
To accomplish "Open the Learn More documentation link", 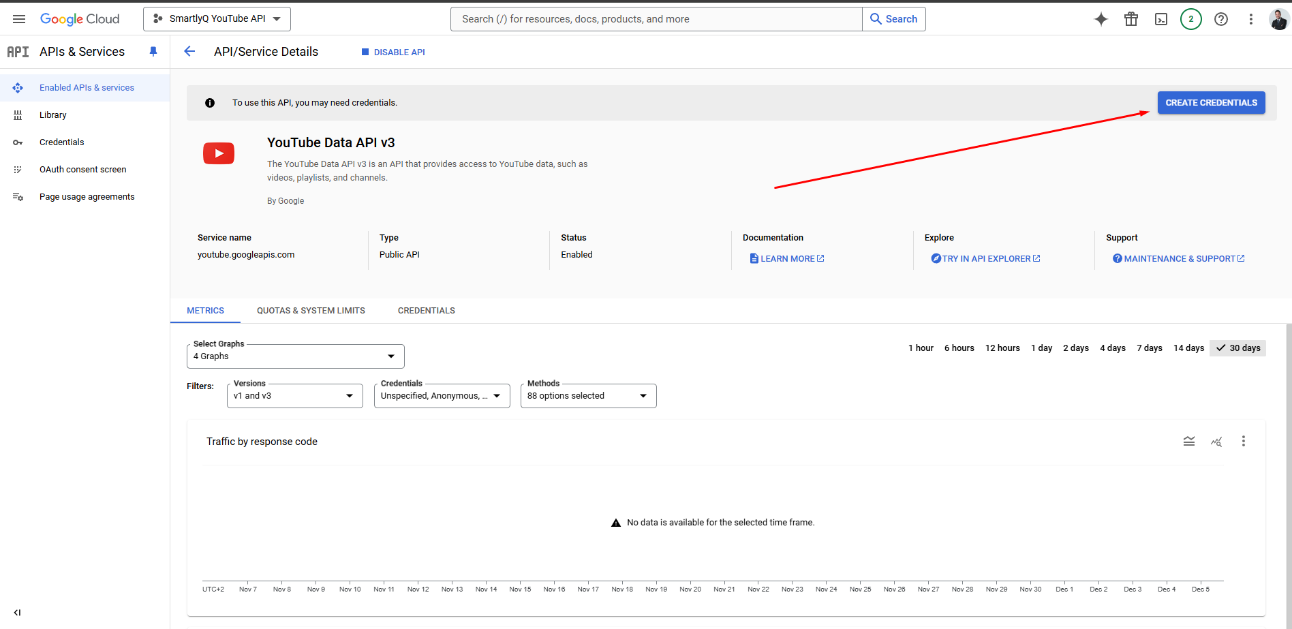I will coord(787,259).
